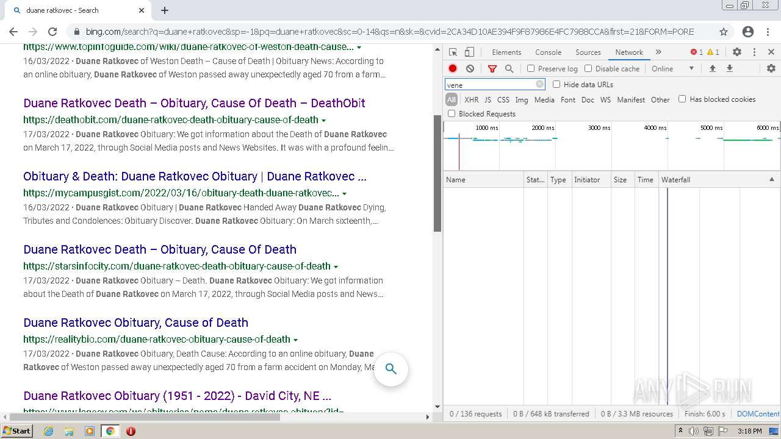The height and width of the screenshot is (439, 781).
Task: Activate the DevTools inspect element tool
Action: pyautogui.click(x=453, y=52)
